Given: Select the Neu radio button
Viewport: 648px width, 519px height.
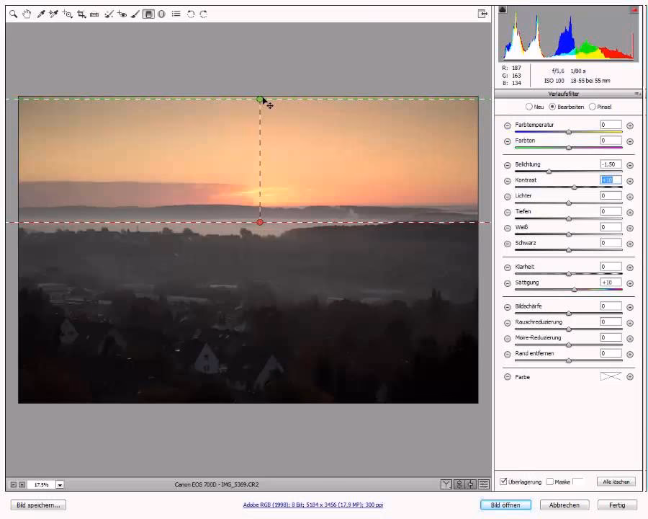Looking at the screenshot, I should click(x=530, y=107).
